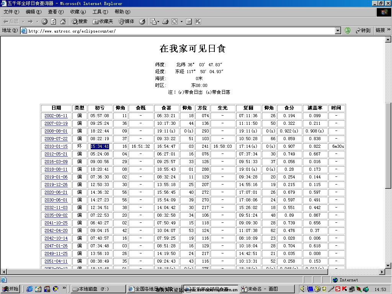
Task: Click the Print toolbar icon
Action: [165, 21]
